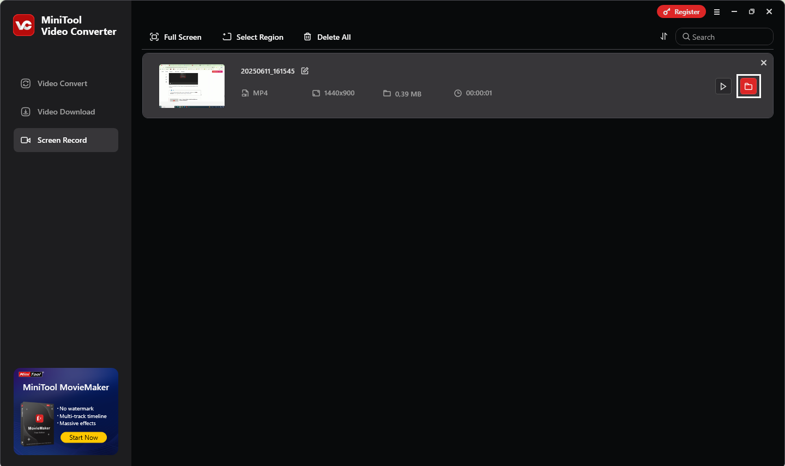Screen dimensions: 785x466
Task: Click the magnifier icon in Search
Action: (x=686, y=37)
